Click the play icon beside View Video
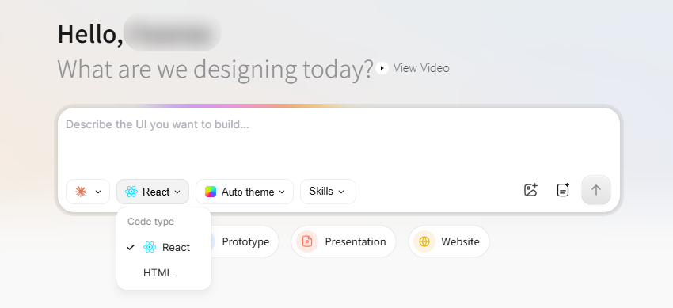Viewport: 673px width, 308px height. pos(382,68)
